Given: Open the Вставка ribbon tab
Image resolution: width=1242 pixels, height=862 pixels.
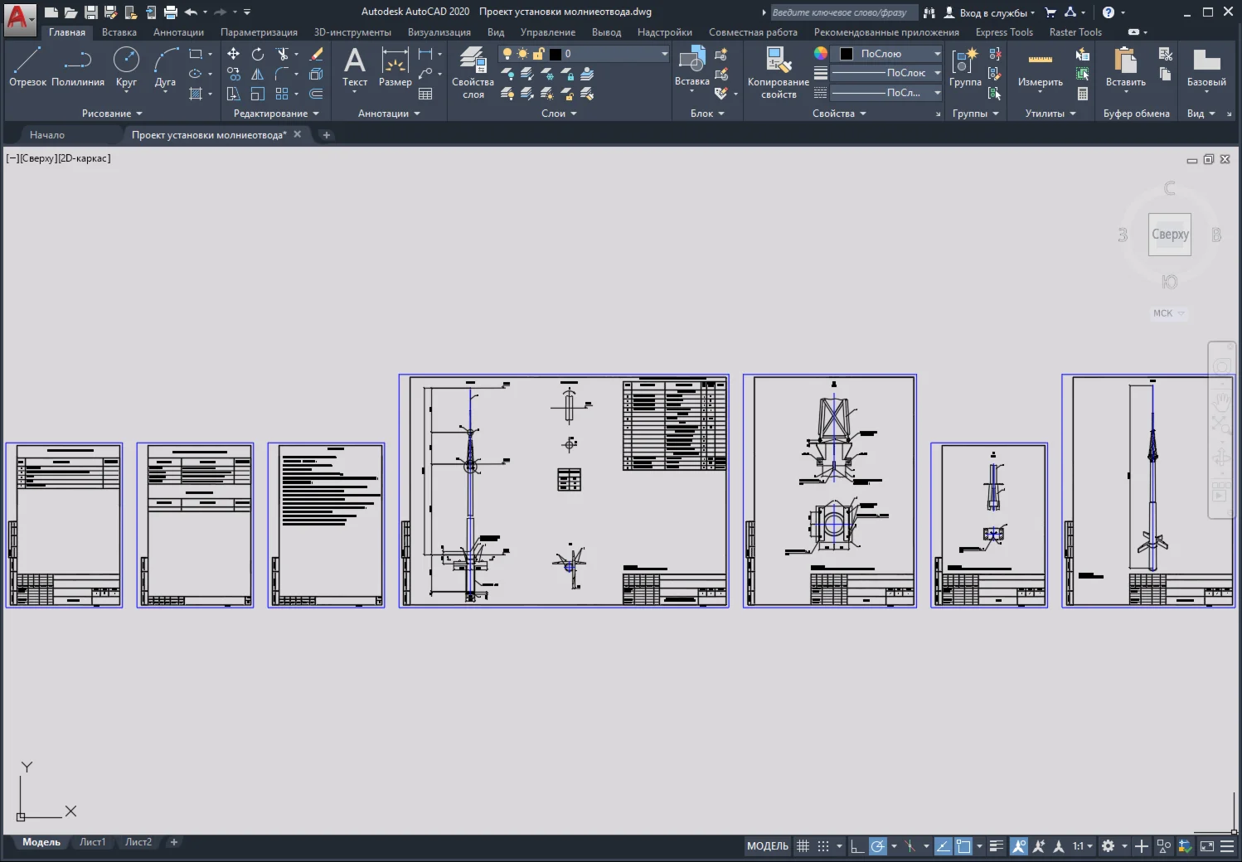Looking at the screenshot, I should [119, 32].
